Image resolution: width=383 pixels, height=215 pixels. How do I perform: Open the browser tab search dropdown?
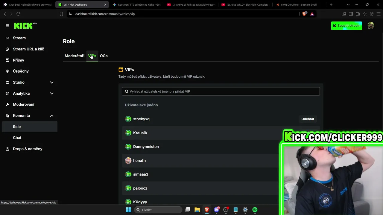[348, 5]
